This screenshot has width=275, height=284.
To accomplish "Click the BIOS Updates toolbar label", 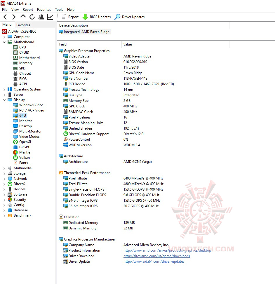I will [x=100, y=17].
